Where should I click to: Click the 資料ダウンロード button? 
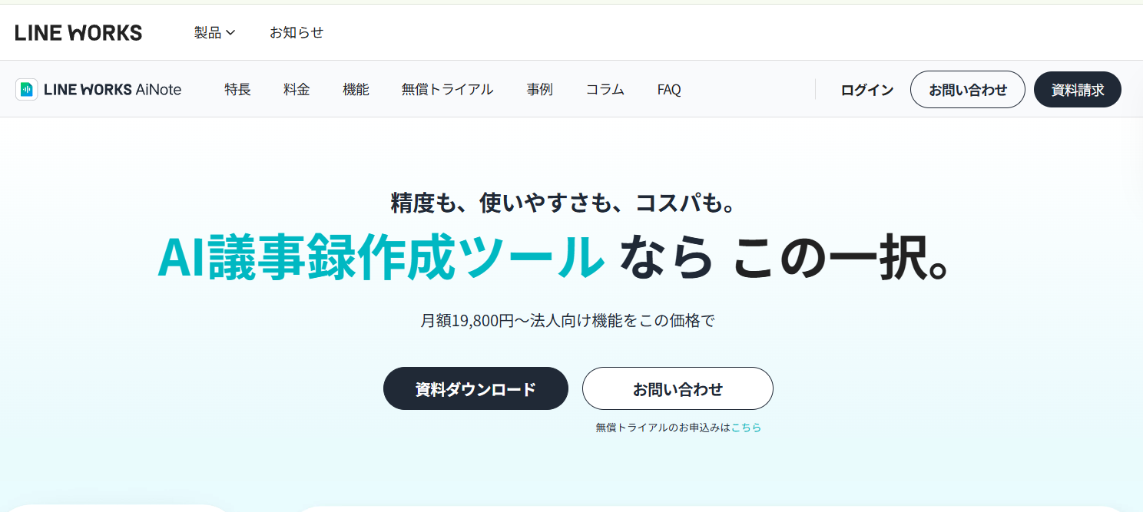point(475,388)
